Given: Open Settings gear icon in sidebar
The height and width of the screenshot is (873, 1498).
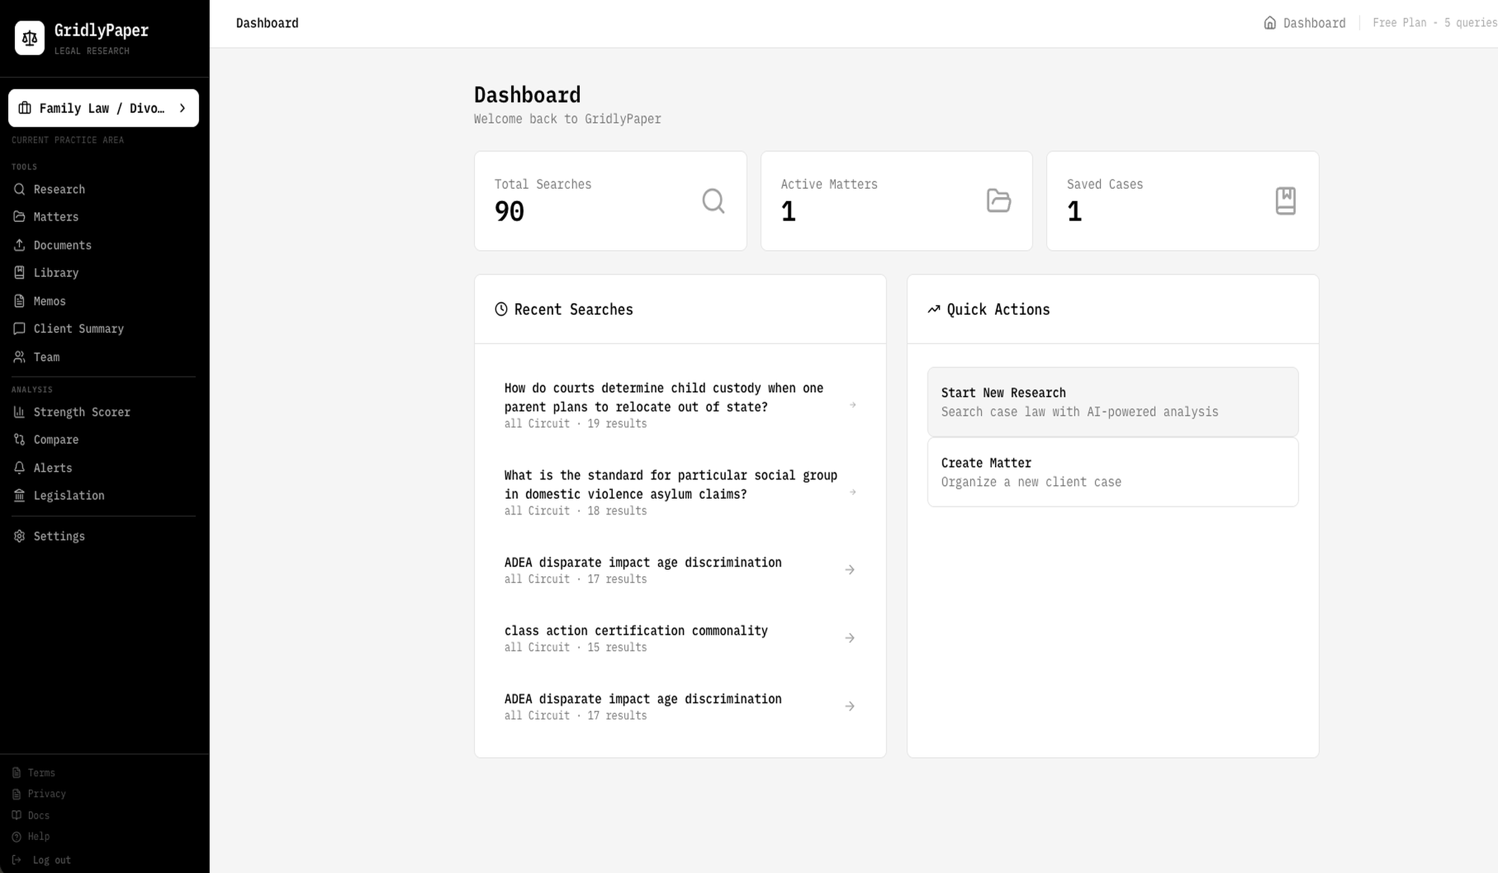Looking at the screenshot, I should tap(19, 536).
